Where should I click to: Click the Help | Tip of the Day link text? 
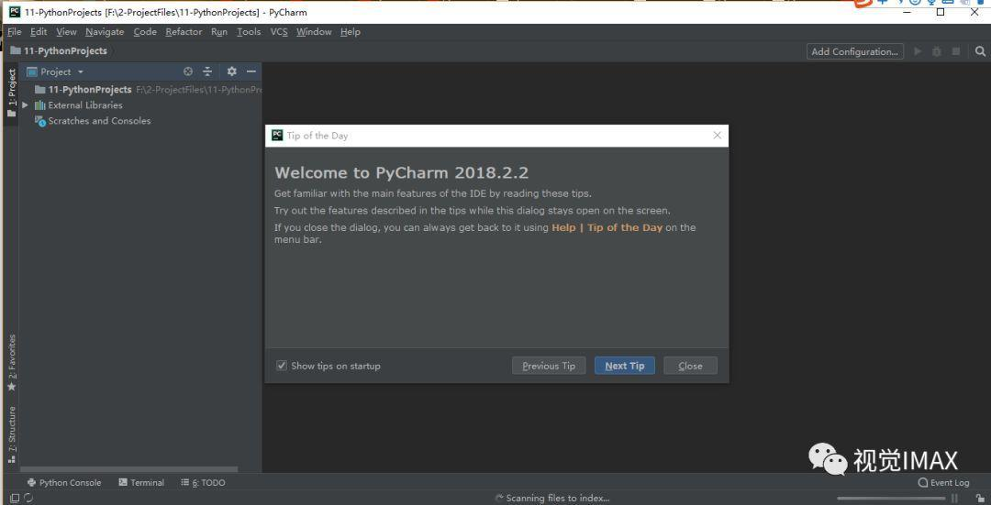pos(607,227)
